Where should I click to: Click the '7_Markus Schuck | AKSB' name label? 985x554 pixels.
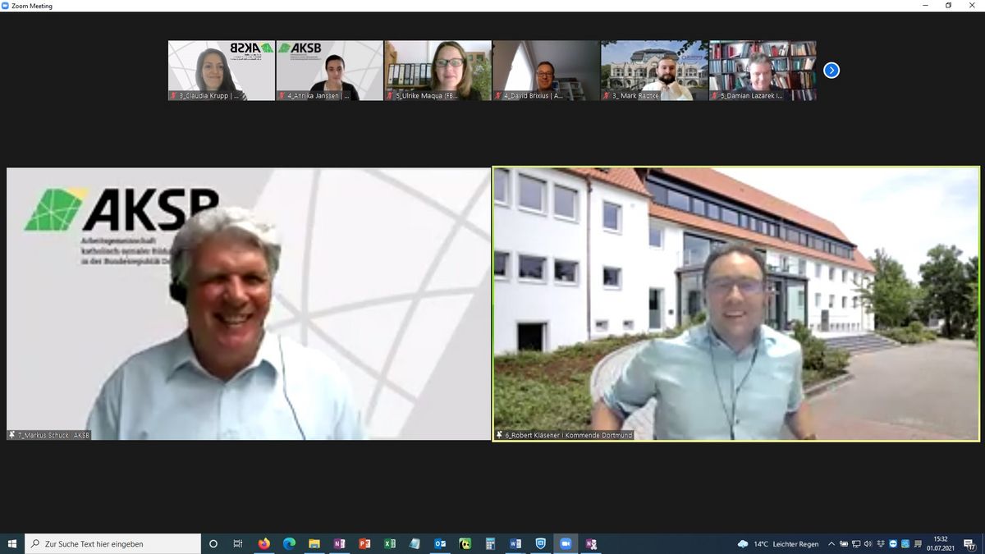(53, 435)
